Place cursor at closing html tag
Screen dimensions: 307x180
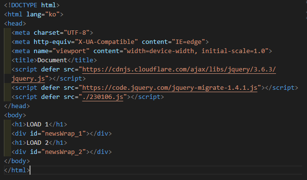point(17,170)
